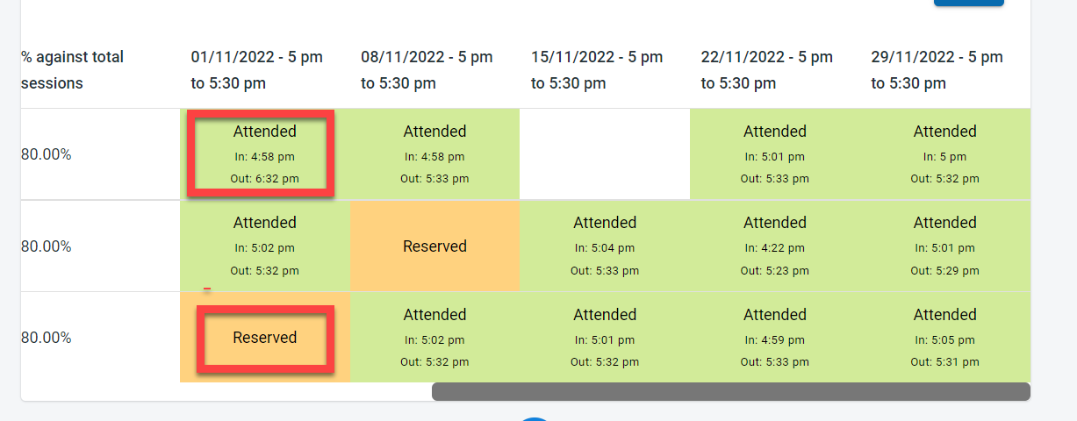Click the 15/11/2022 session column header
1077x421 pixels.
click(597, 70)
